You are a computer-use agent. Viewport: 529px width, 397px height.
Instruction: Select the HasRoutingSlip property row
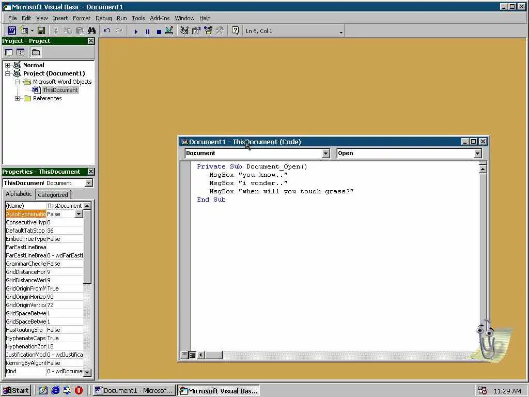click(44, 330)
